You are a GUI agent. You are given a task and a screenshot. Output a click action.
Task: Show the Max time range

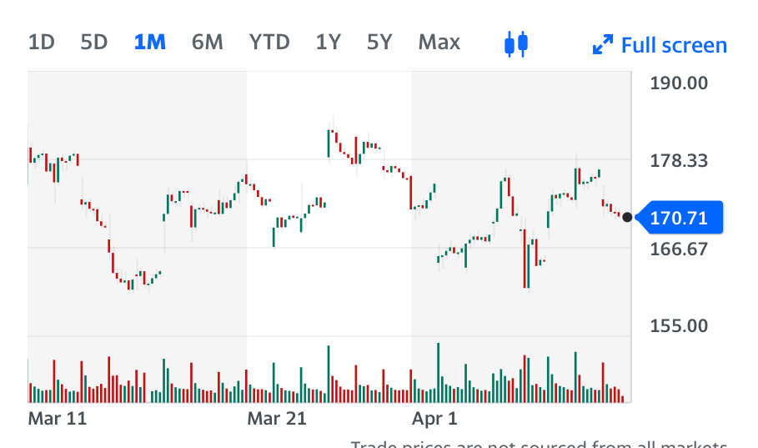coord(439,42)
